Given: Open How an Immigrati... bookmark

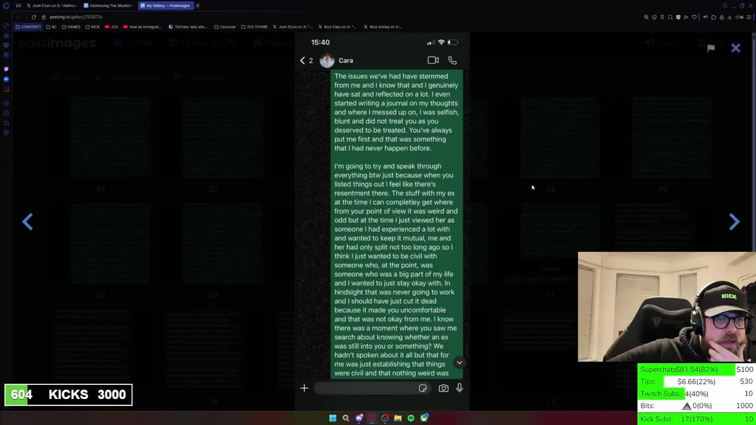Looking at the screenshot, I should click(142, 27).
